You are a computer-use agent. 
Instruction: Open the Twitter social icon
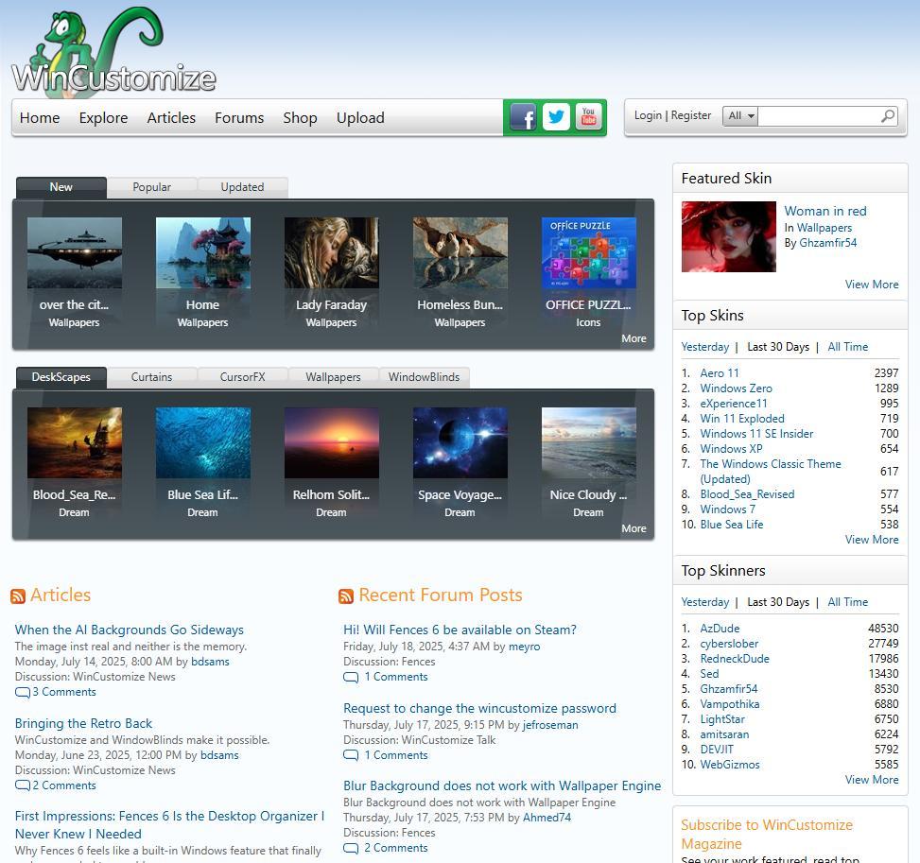point(556,117)
